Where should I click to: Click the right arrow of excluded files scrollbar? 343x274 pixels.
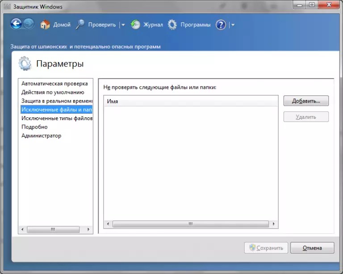(273, 224)
